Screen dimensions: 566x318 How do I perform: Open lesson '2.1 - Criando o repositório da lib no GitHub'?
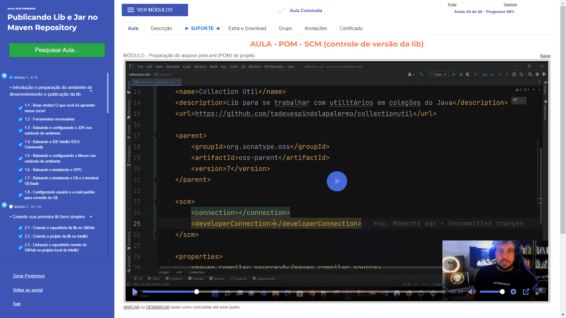click(x=60, y=228)
